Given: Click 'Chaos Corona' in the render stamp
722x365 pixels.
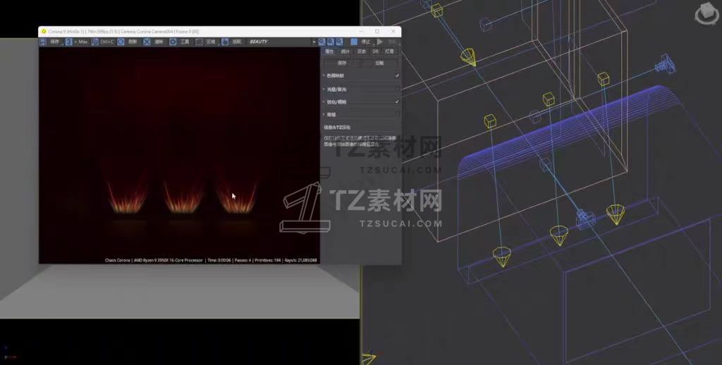Looking at the screenshot, I should [118, 261].
